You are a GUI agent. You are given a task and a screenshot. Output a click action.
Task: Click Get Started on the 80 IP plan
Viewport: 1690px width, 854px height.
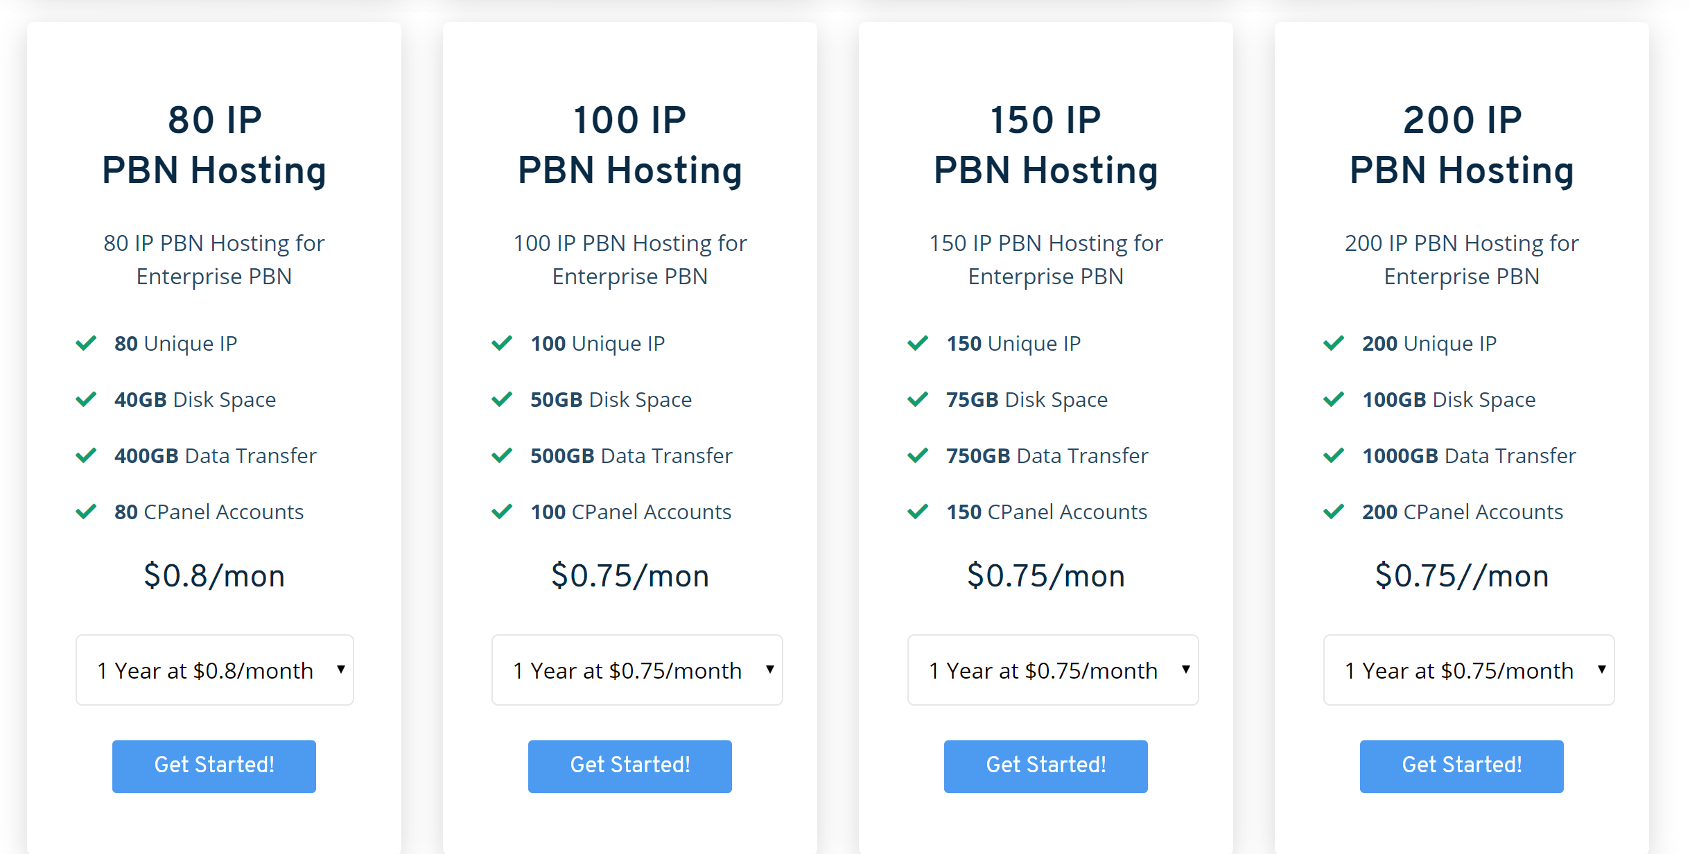click(x=214, y=765)
